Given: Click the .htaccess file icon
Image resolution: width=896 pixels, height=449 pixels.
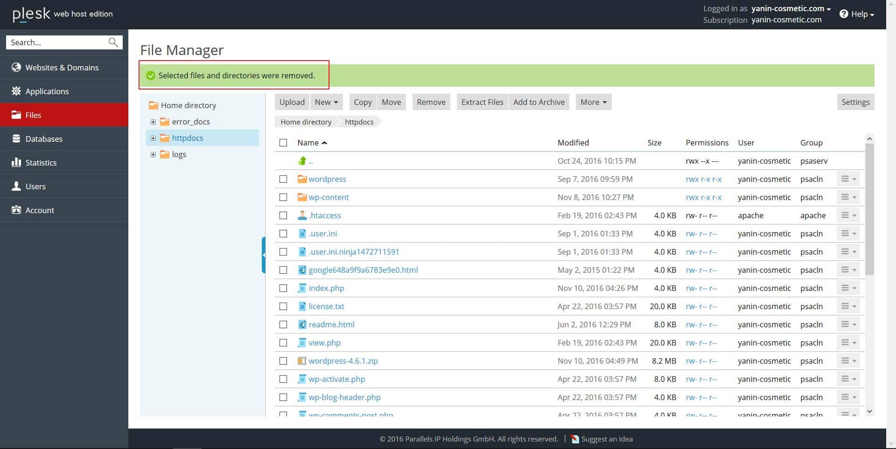Looking at the screenshot, I should point(302,215).
